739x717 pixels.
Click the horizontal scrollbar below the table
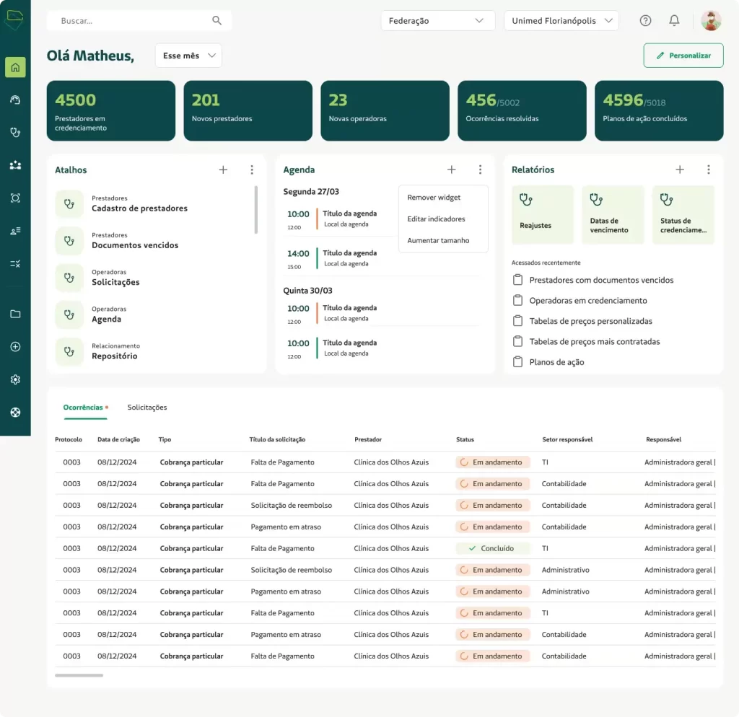pos(79,676)
